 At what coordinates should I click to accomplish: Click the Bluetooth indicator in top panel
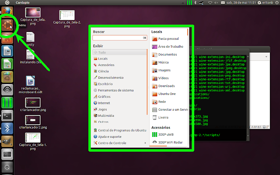(195, 3)
